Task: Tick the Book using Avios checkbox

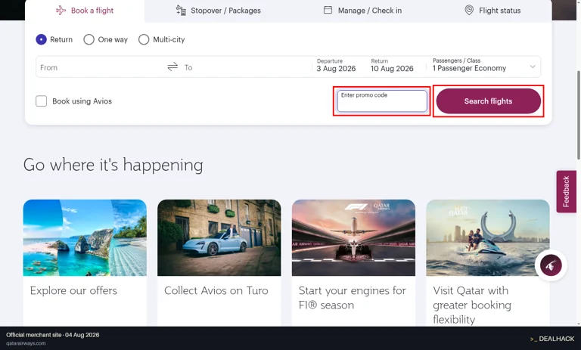Action: click(41, 101)
